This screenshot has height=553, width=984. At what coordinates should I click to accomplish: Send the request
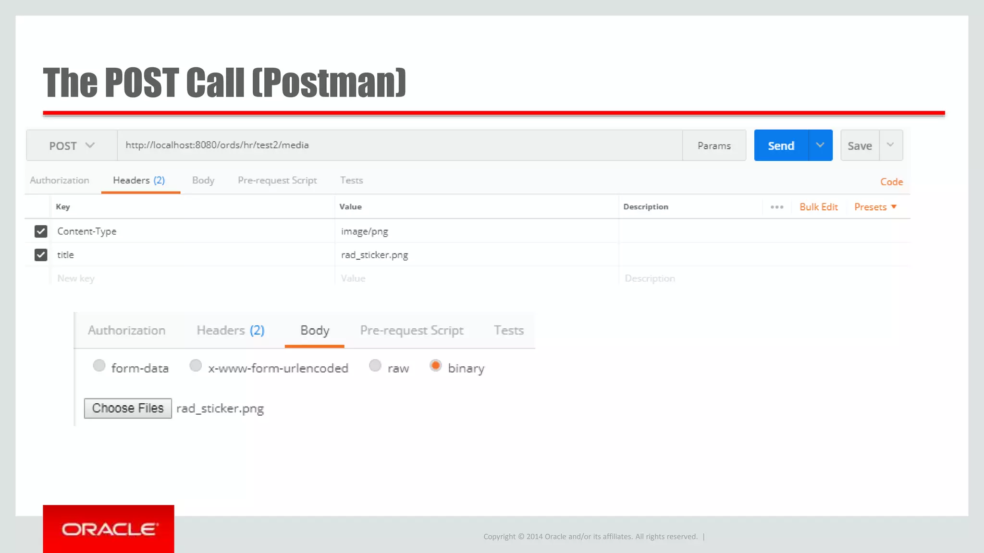click(781, 145)
